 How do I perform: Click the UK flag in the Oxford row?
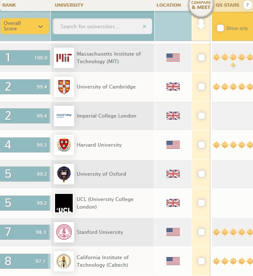click(173, 174)
